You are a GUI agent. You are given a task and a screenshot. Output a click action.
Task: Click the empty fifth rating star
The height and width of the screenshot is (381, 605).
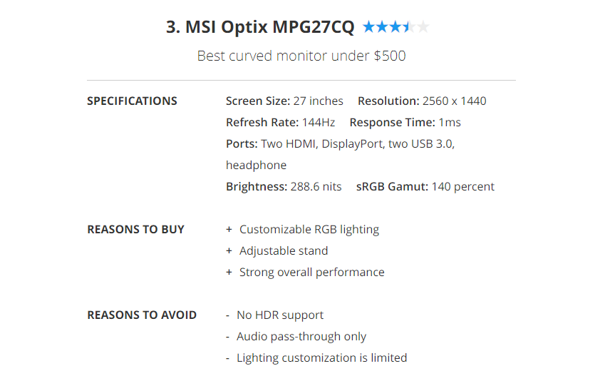click(424, 28)
